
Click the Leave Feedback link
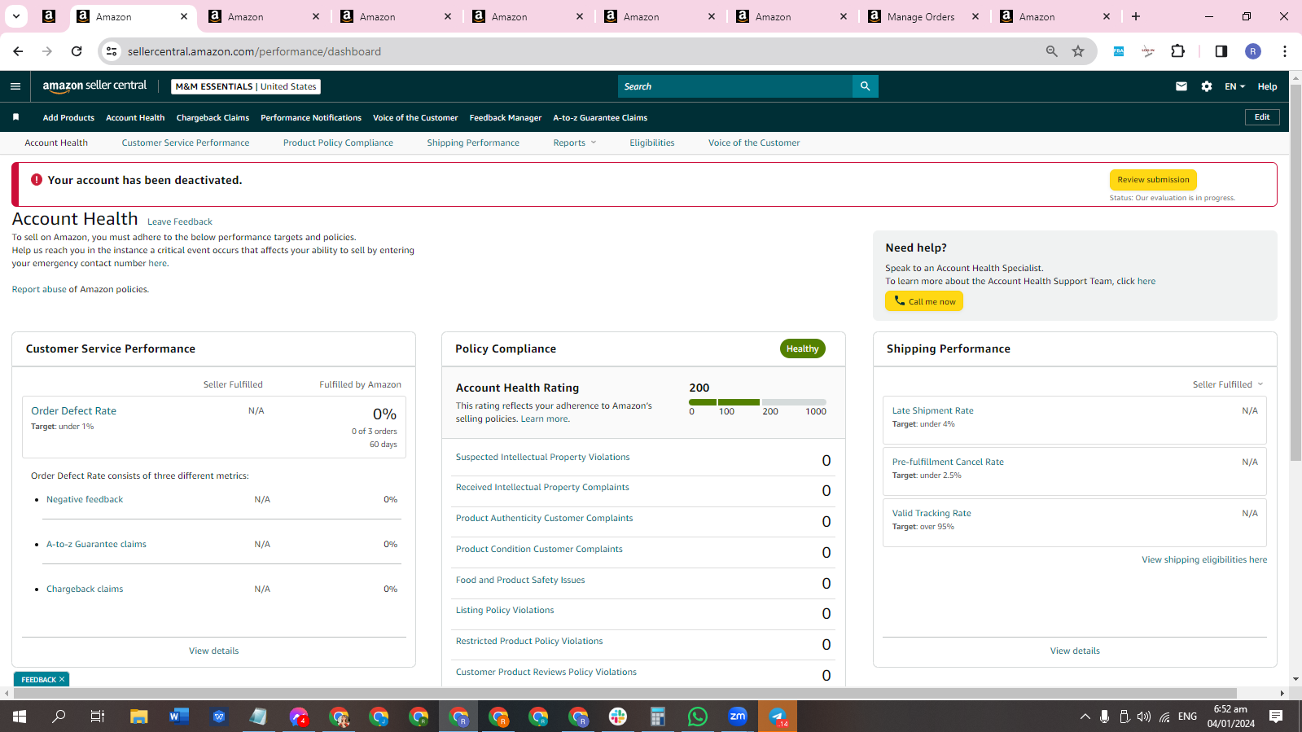pyautogui.click(x=180, y=221)
